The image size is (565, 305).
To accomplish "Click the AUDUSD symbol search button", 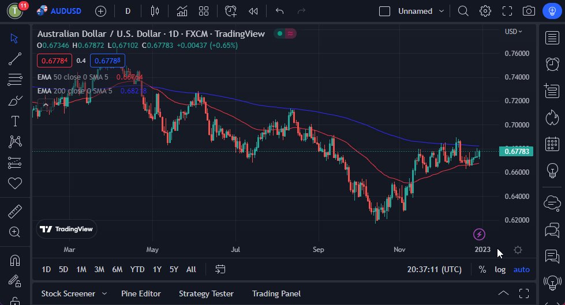I will [61, 11].
